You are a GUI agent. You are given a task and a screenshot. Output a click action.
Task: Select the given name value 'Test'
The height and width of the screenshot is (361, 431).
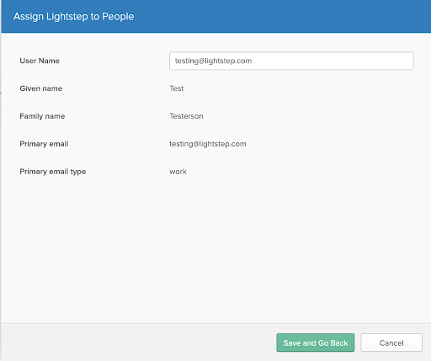point(177,88)
